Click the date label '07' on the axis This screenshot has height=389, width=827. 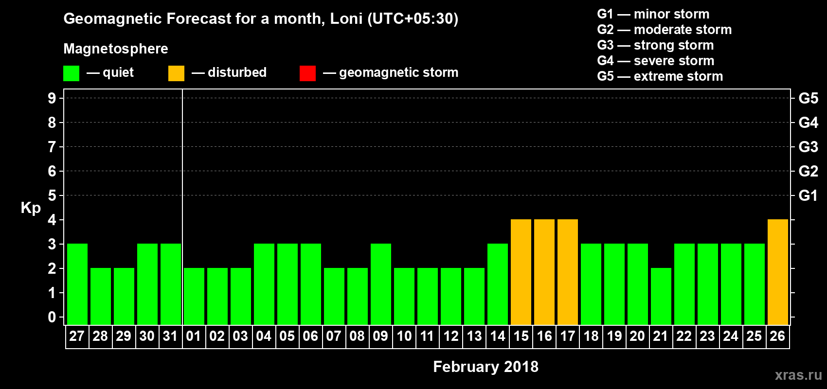click(x=334, y=336)
